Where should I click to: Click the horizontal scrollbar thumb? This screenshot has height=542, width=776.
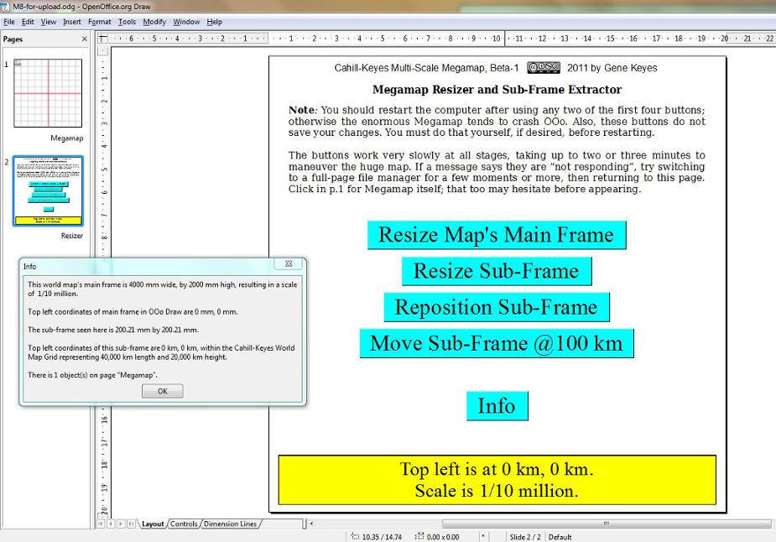(607, 524)
